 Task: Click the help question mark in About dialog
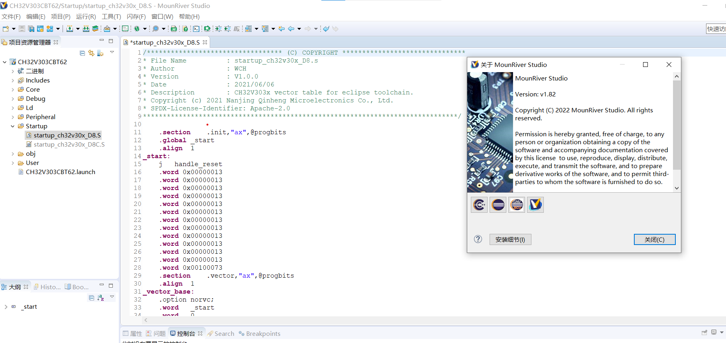tap(478, 239)
